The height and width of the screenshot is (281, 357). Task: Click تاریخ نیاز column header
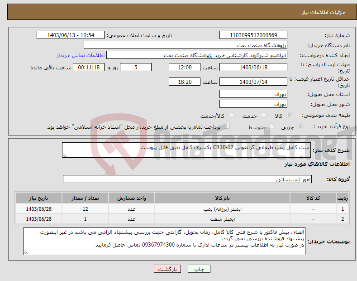[x=39, y=198]
